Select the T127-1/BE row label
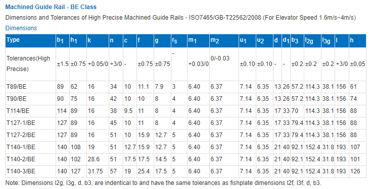 pyautogui.click(x=21, y=123)
